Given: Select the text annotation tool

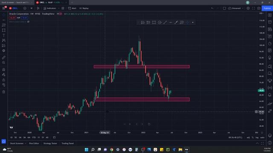Looking at the screenshot, I should (x=4, y=35).
